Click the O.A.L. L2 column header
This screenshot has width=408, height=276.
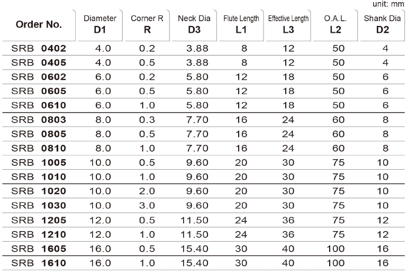click(x=336, y=24)
